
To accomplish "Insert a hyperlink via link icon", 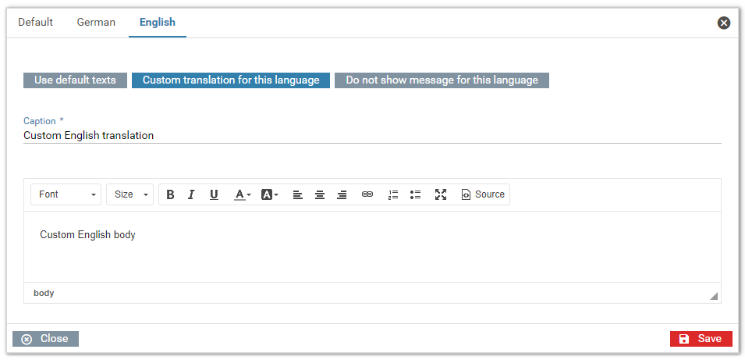I will 367,194.
